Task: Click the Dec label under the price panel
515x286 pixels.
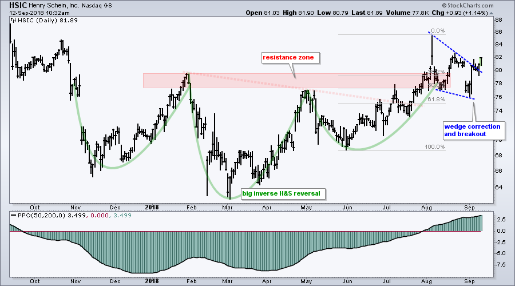Action: [115, 208]
